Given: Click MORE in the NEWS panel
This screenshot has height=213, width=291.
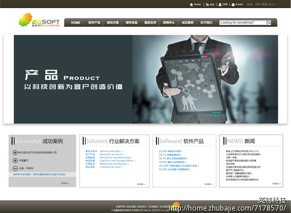Looking at the screenshot, I should [276, 183].
